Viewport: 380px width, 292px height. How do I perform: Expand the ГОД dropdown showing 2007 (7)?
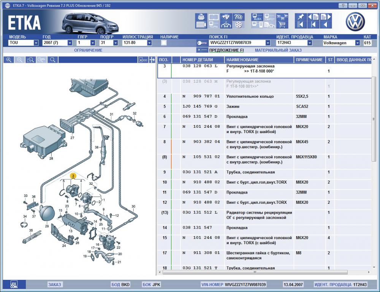tap(70, 43)
